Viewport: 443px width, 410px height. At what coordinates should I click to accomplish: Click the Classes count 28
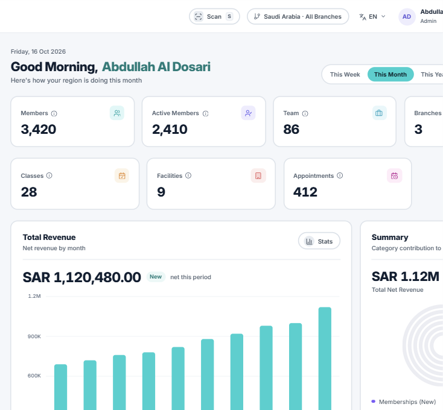coord(29,192)
